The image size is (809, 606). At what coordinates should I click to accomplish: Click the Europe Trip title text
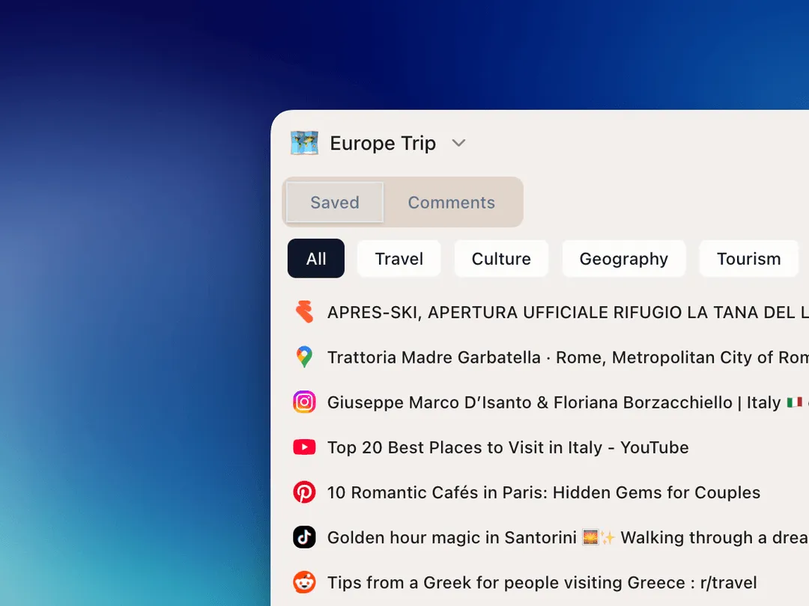pyautogui.click(x=383, y=143)
